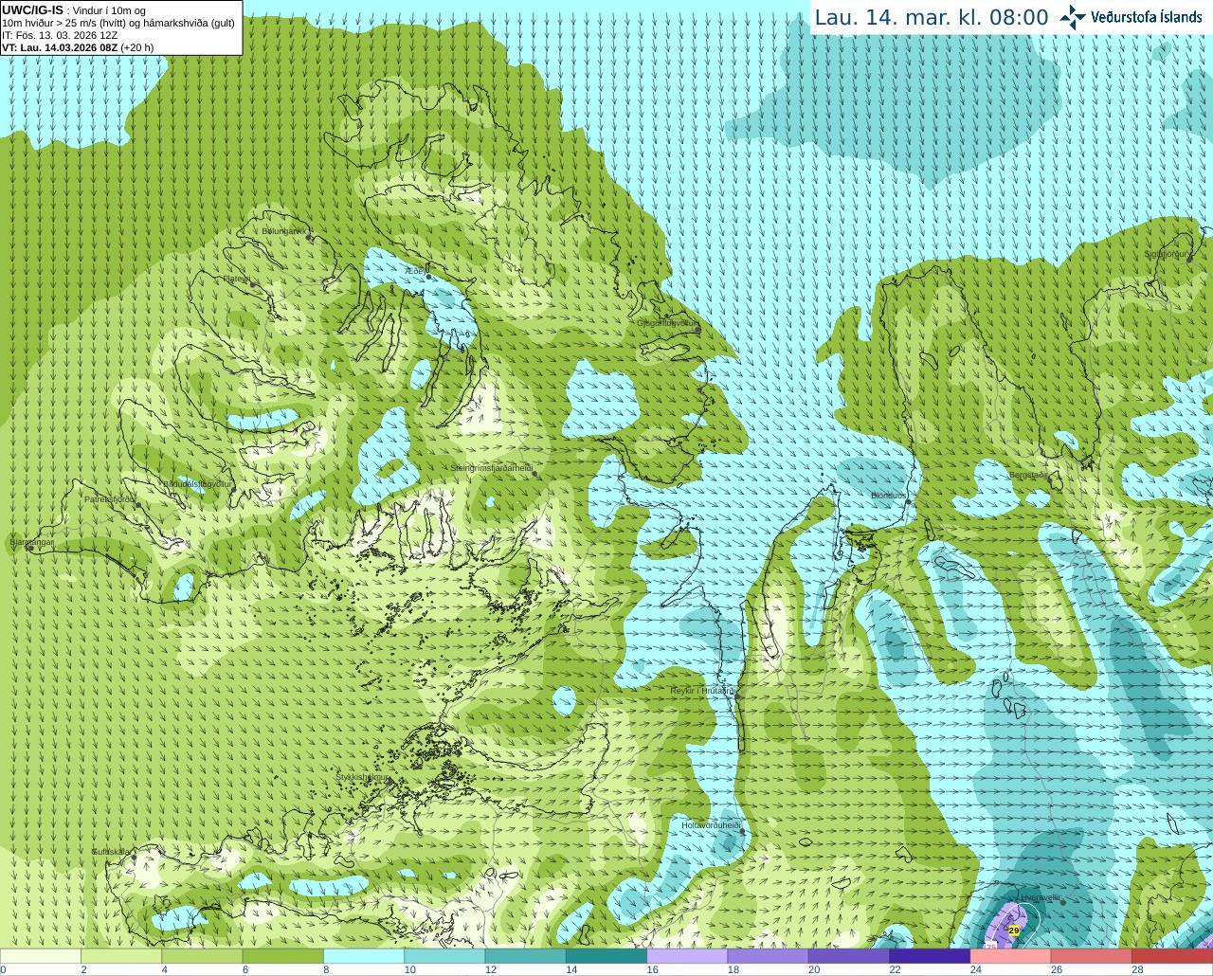
Task: Click the 'Lau. 14. mar. kl. 08:00' date header
Action: tap(932, 17)
